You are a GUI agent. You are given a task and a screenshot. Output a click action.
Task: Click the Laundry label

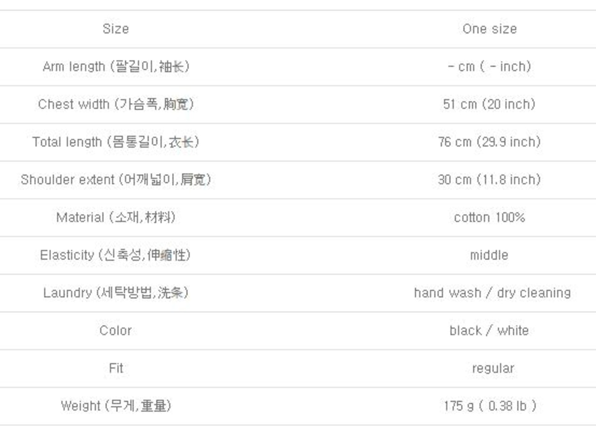point(116,293)
